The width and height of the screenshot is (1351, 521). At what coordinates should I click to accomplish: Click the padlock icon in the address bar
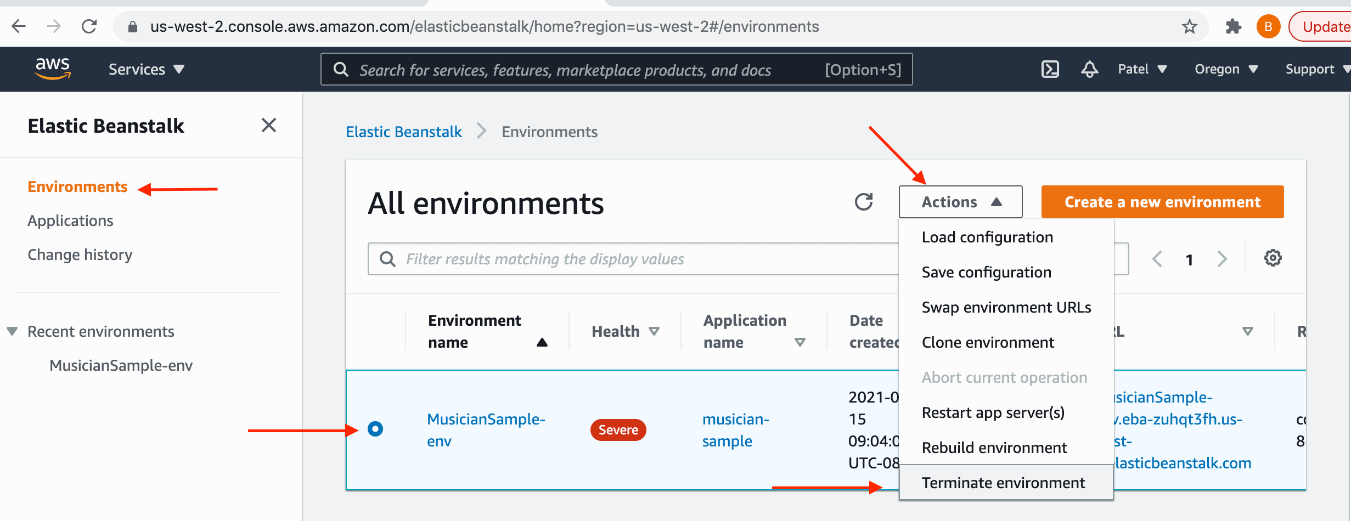[132, 27]
